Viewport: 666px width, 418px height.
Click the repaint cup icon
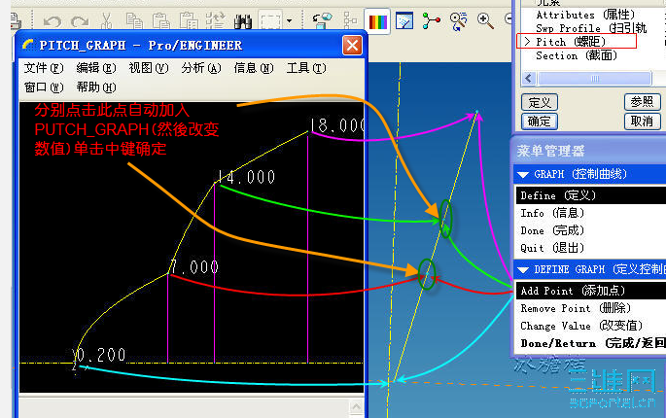click(x=323, y=20)
